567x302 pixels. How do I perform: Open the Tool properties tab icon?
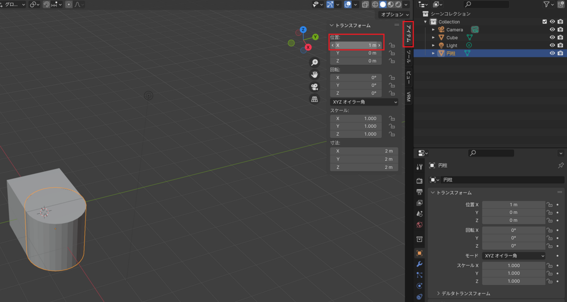click(419, 168)
